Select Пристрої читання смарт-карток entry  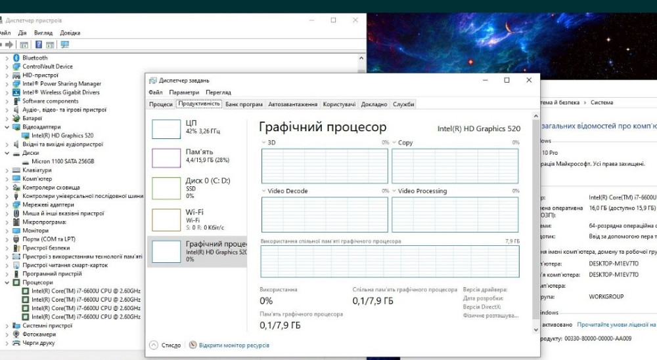click(x=65, y=265)
